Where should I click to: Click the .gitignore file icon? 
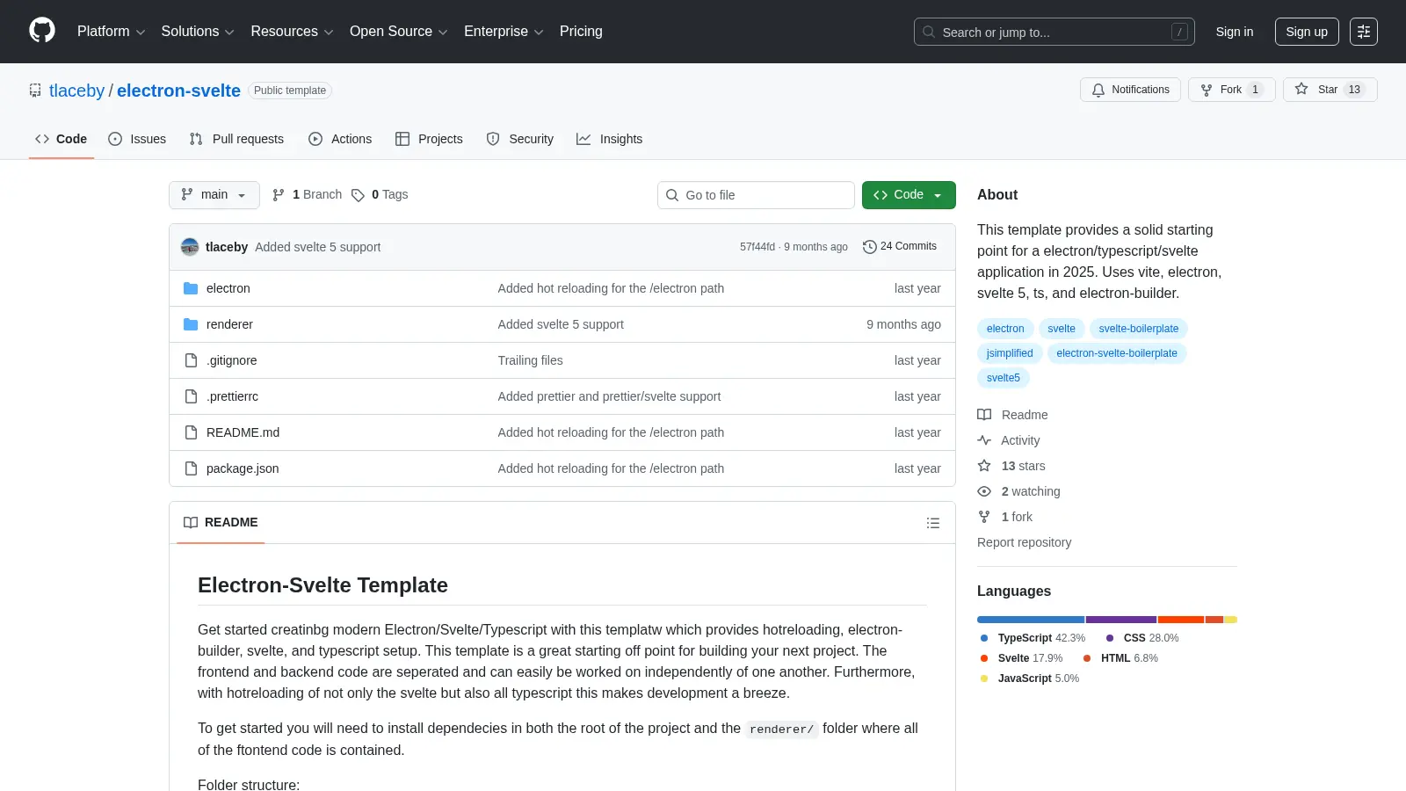click(x=191, y=360)
